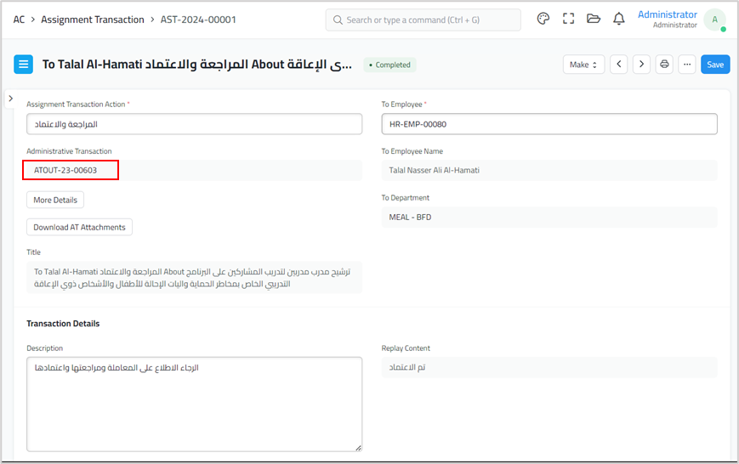Open the Administrator user menu
The height and width of the screenshot is (464, 739).
[713, 20]
